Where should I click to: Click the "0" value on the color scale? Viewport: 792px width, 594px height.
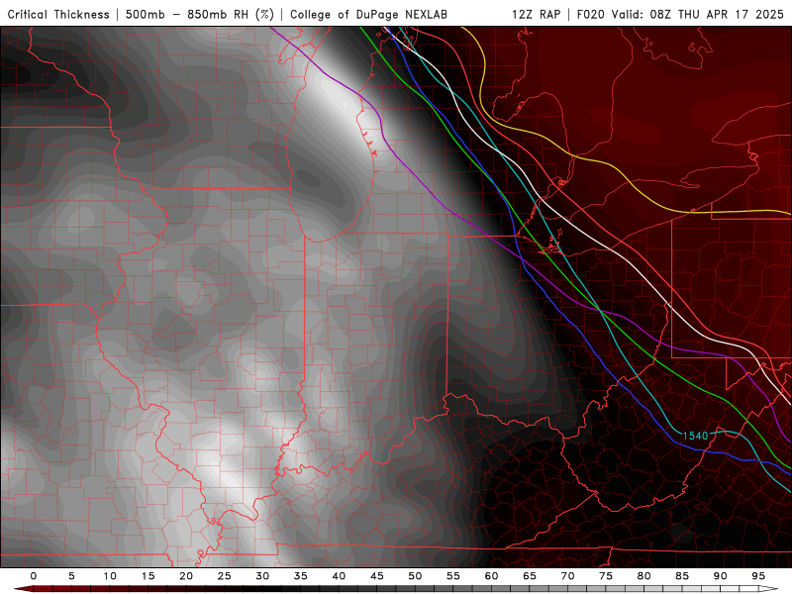[34, 576]
